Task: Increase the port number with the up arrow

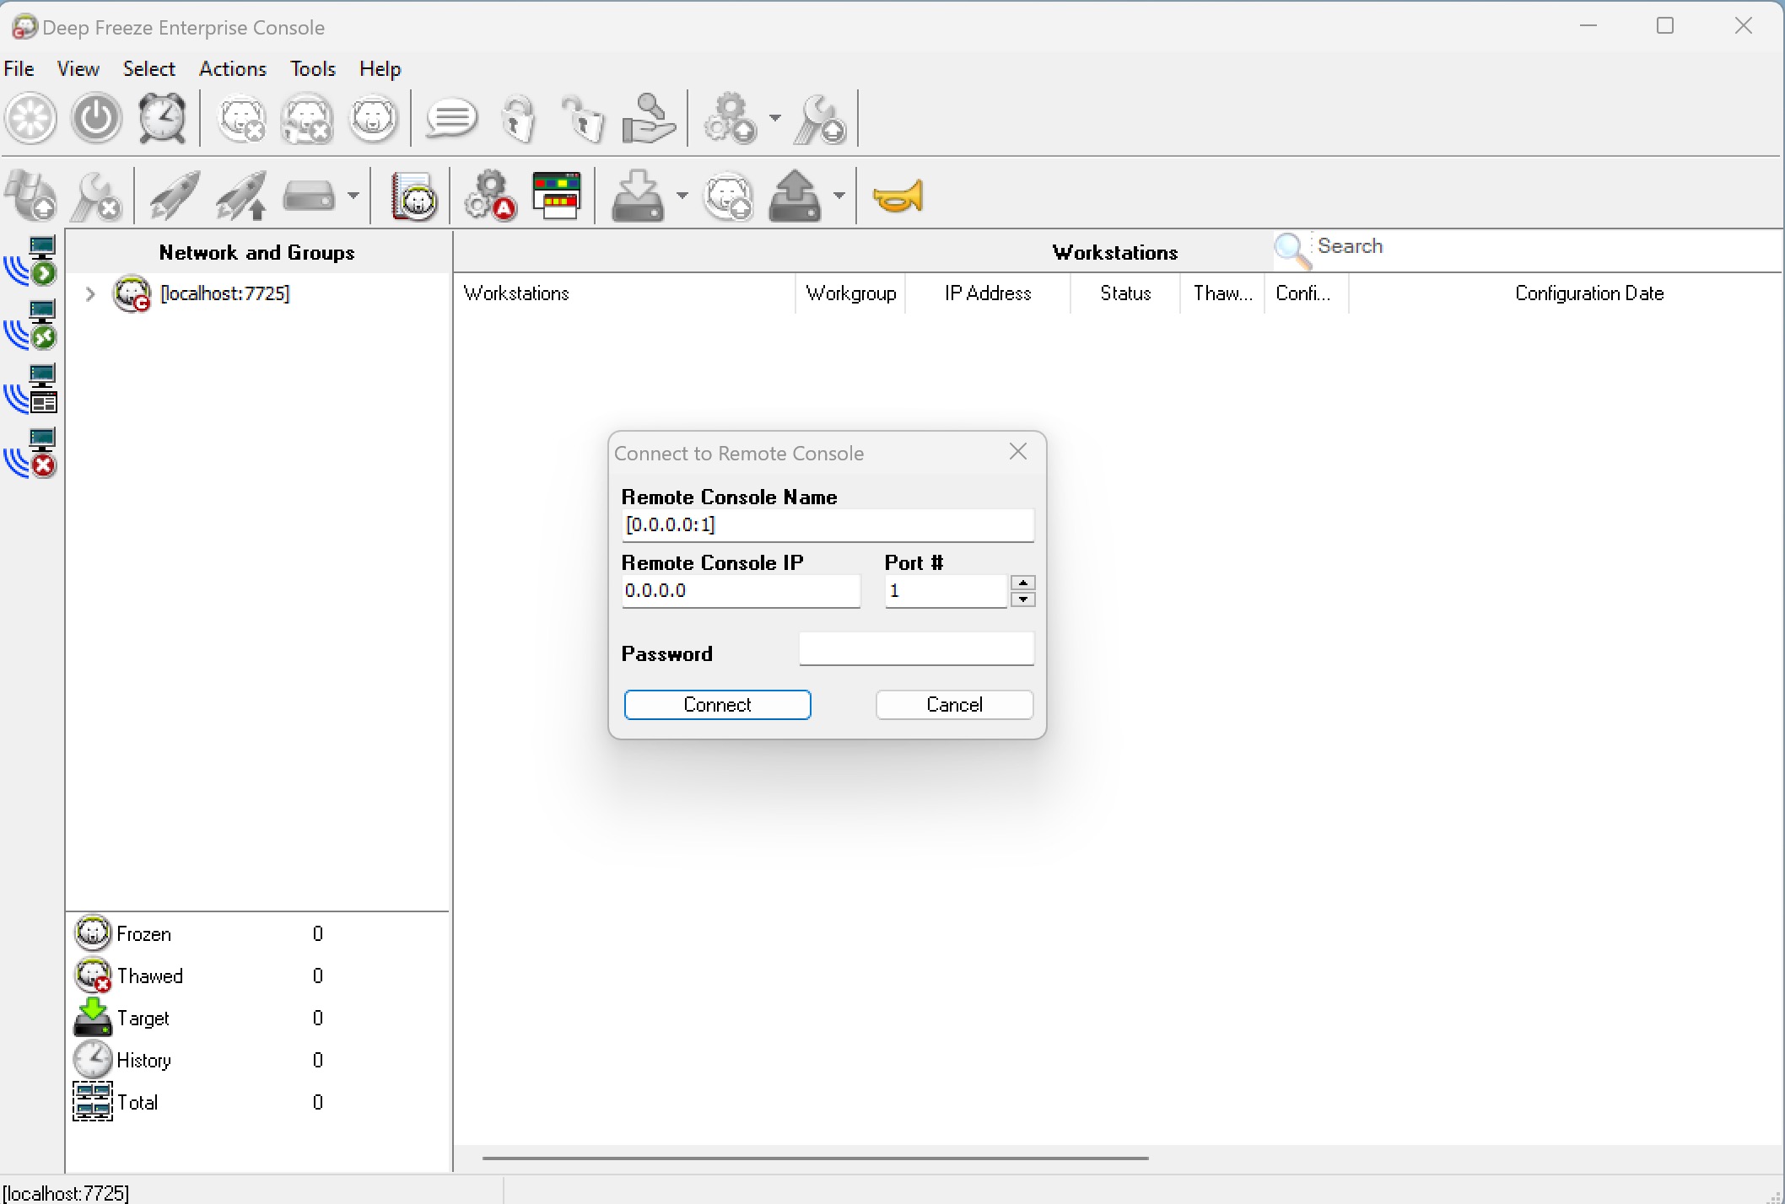Action: pos(1023,583)
